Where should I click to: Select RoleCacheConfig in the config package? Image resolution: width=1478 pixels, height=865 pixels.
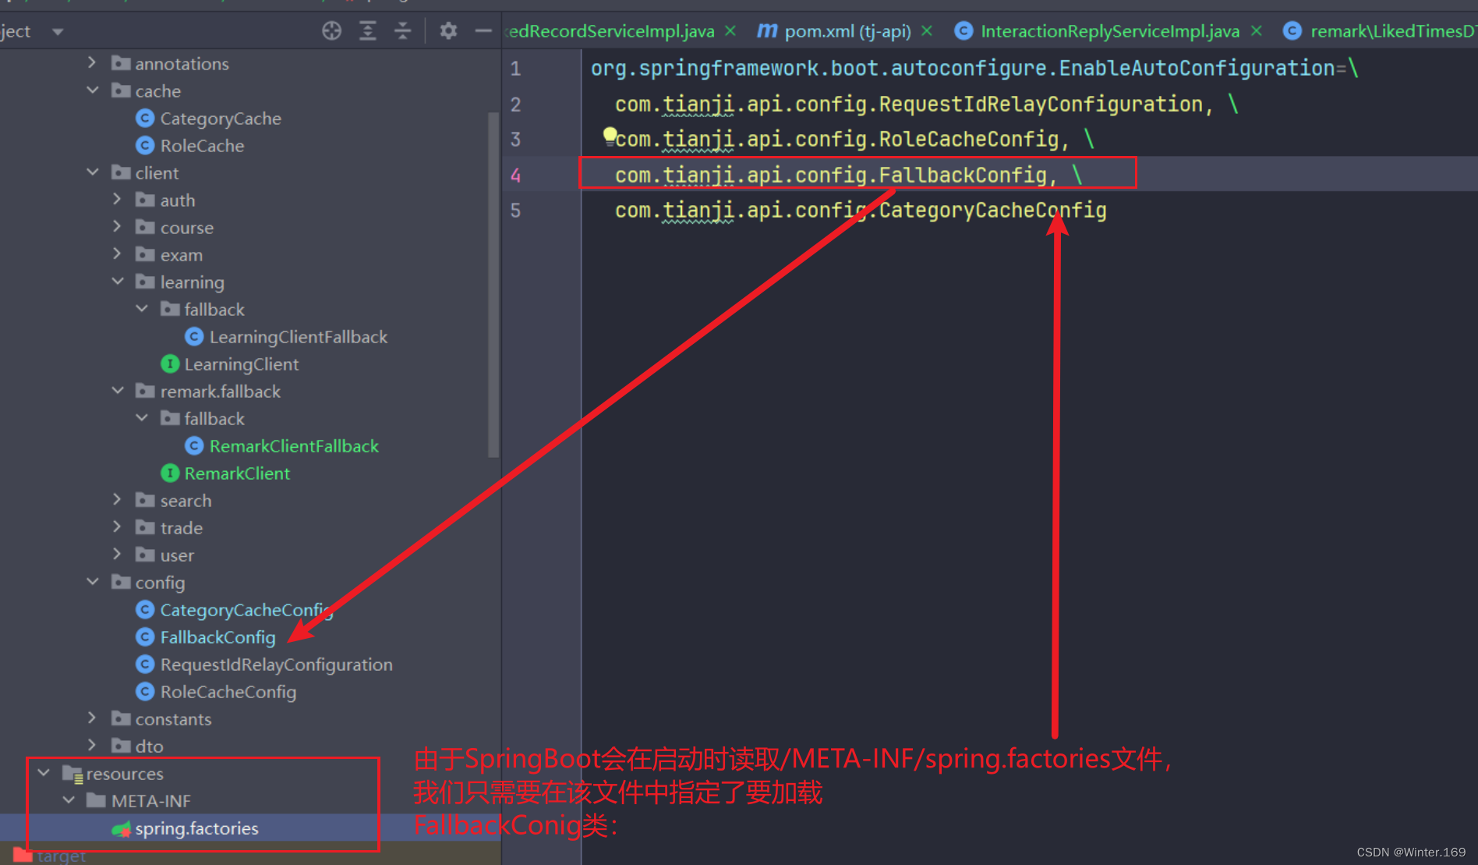point(228,692)
